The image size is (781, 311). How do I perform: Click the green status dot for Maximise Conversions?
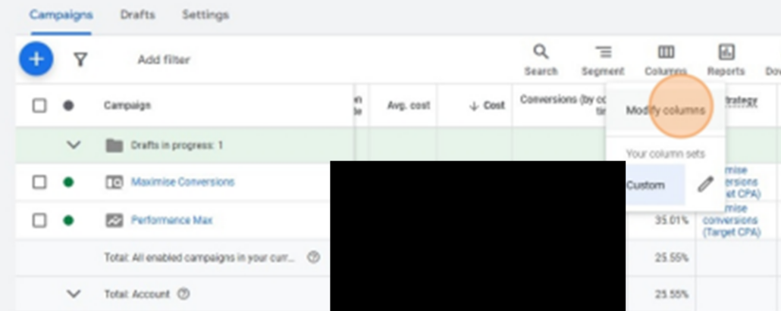tap(68, 182)
